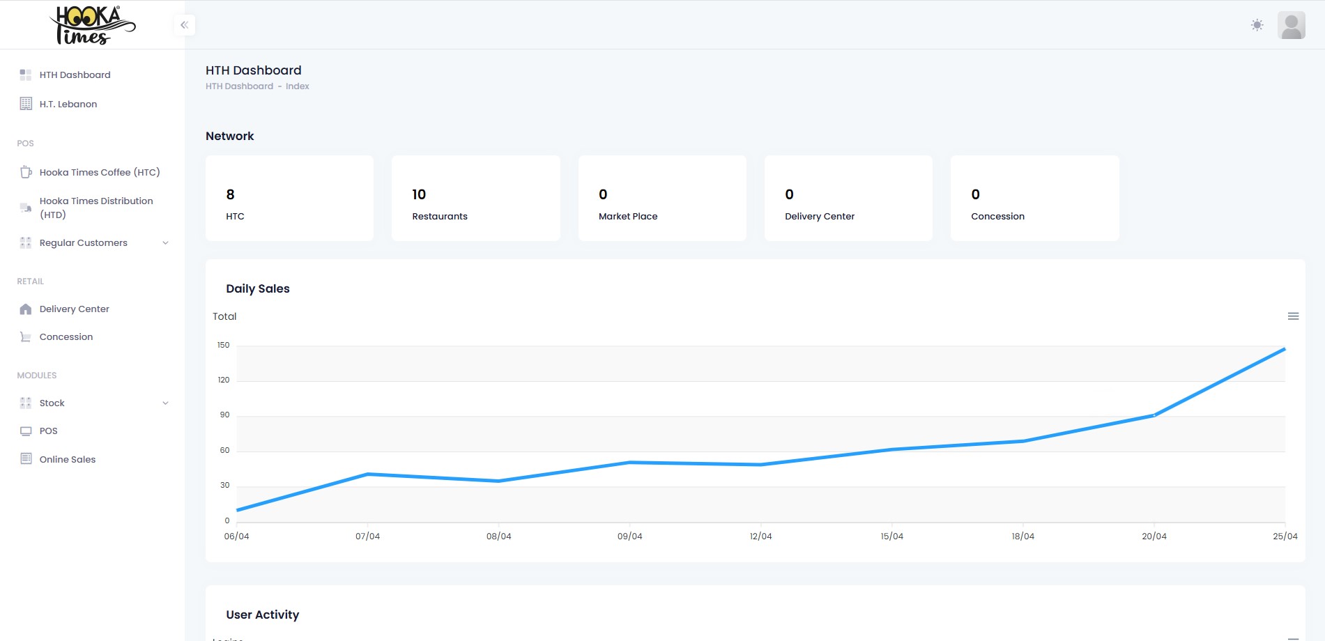Image resolution: width=1325 pixels, height=641 pixels.
Task: Expand Stock submenu chevron
Action: click(165, 403)
